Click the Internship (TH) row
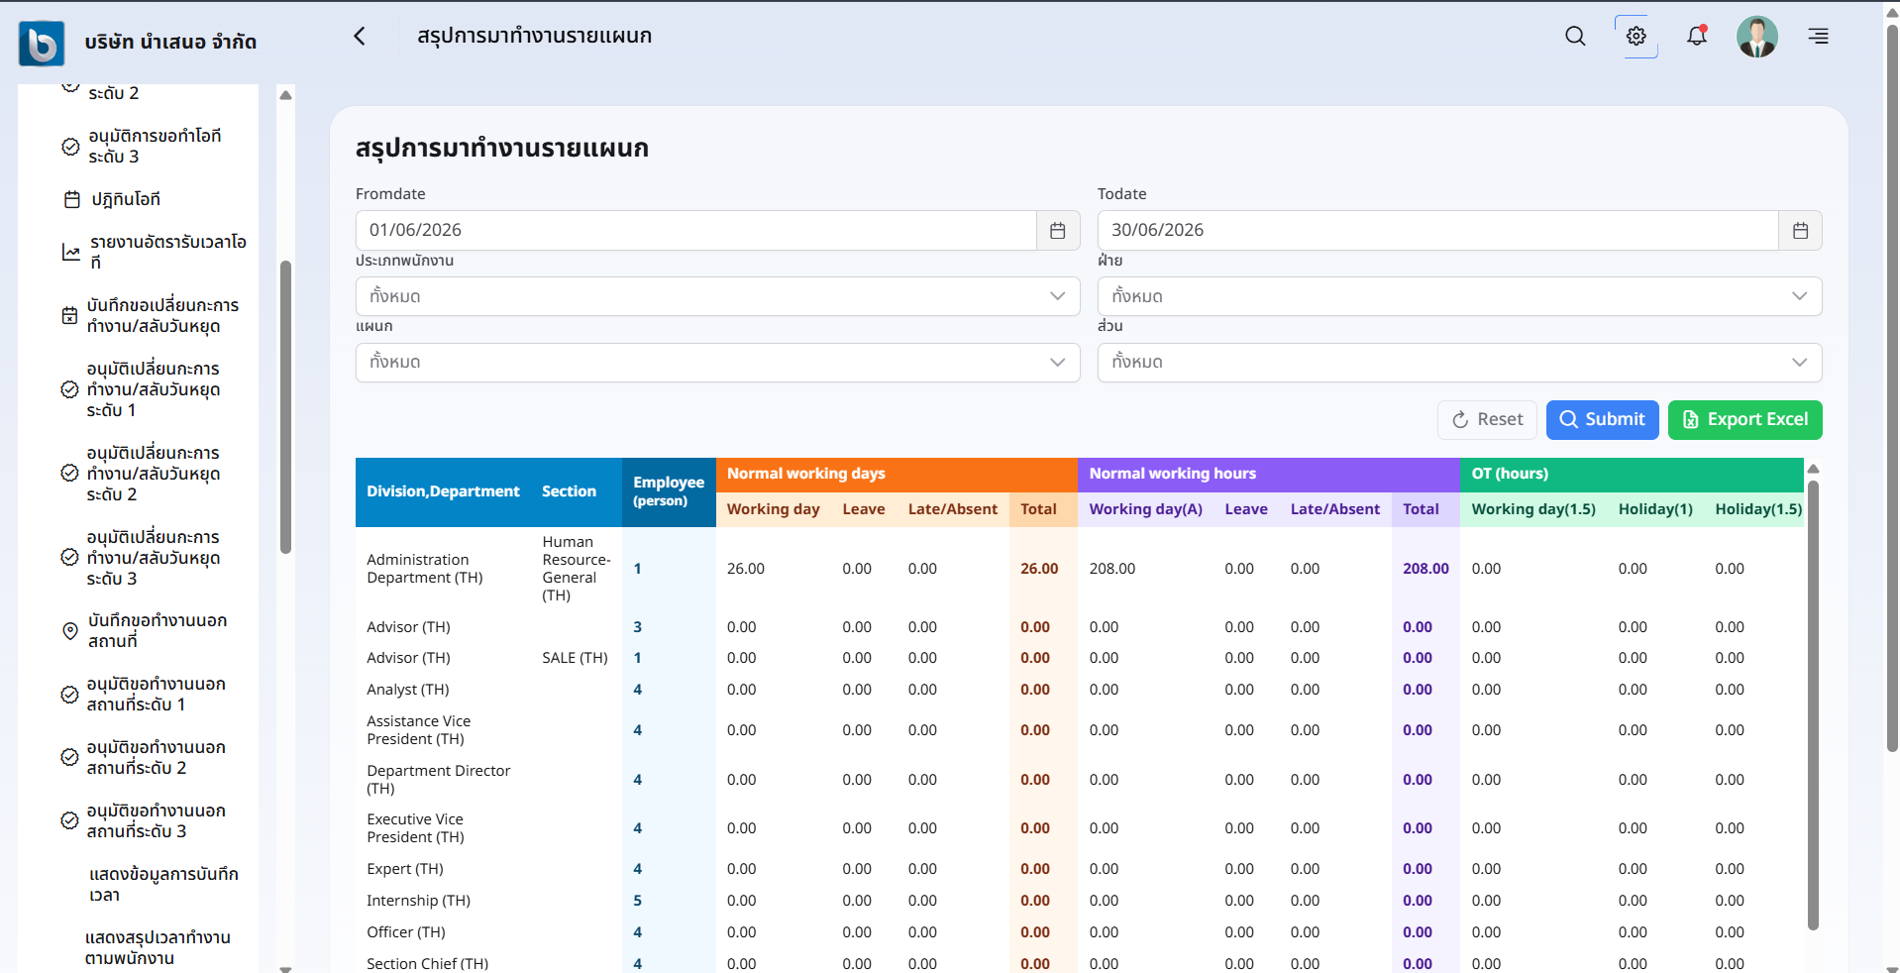1900x973 pixels. point(1080,901)
